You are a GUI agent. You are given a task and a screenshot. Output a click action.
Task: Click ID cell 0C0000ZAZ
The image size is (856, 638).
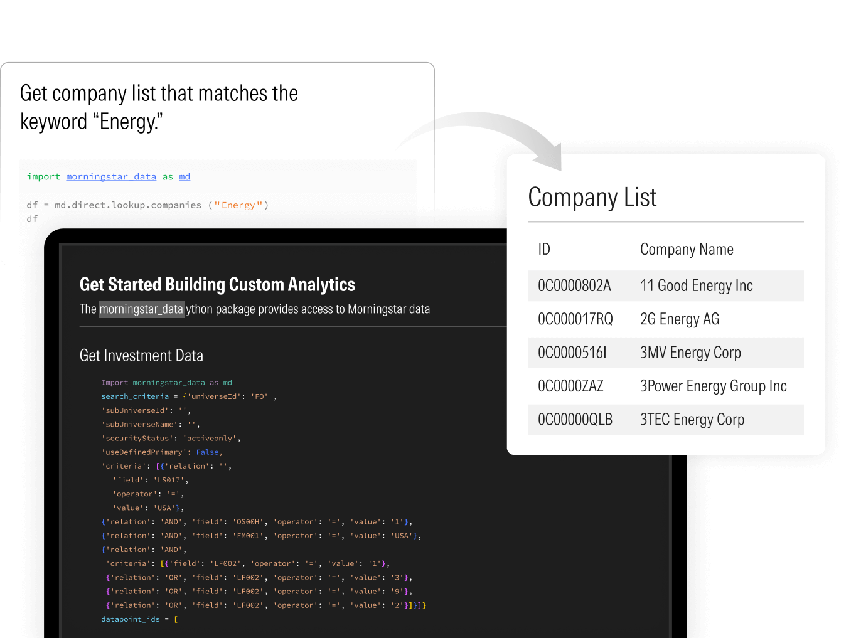point(570,386)
